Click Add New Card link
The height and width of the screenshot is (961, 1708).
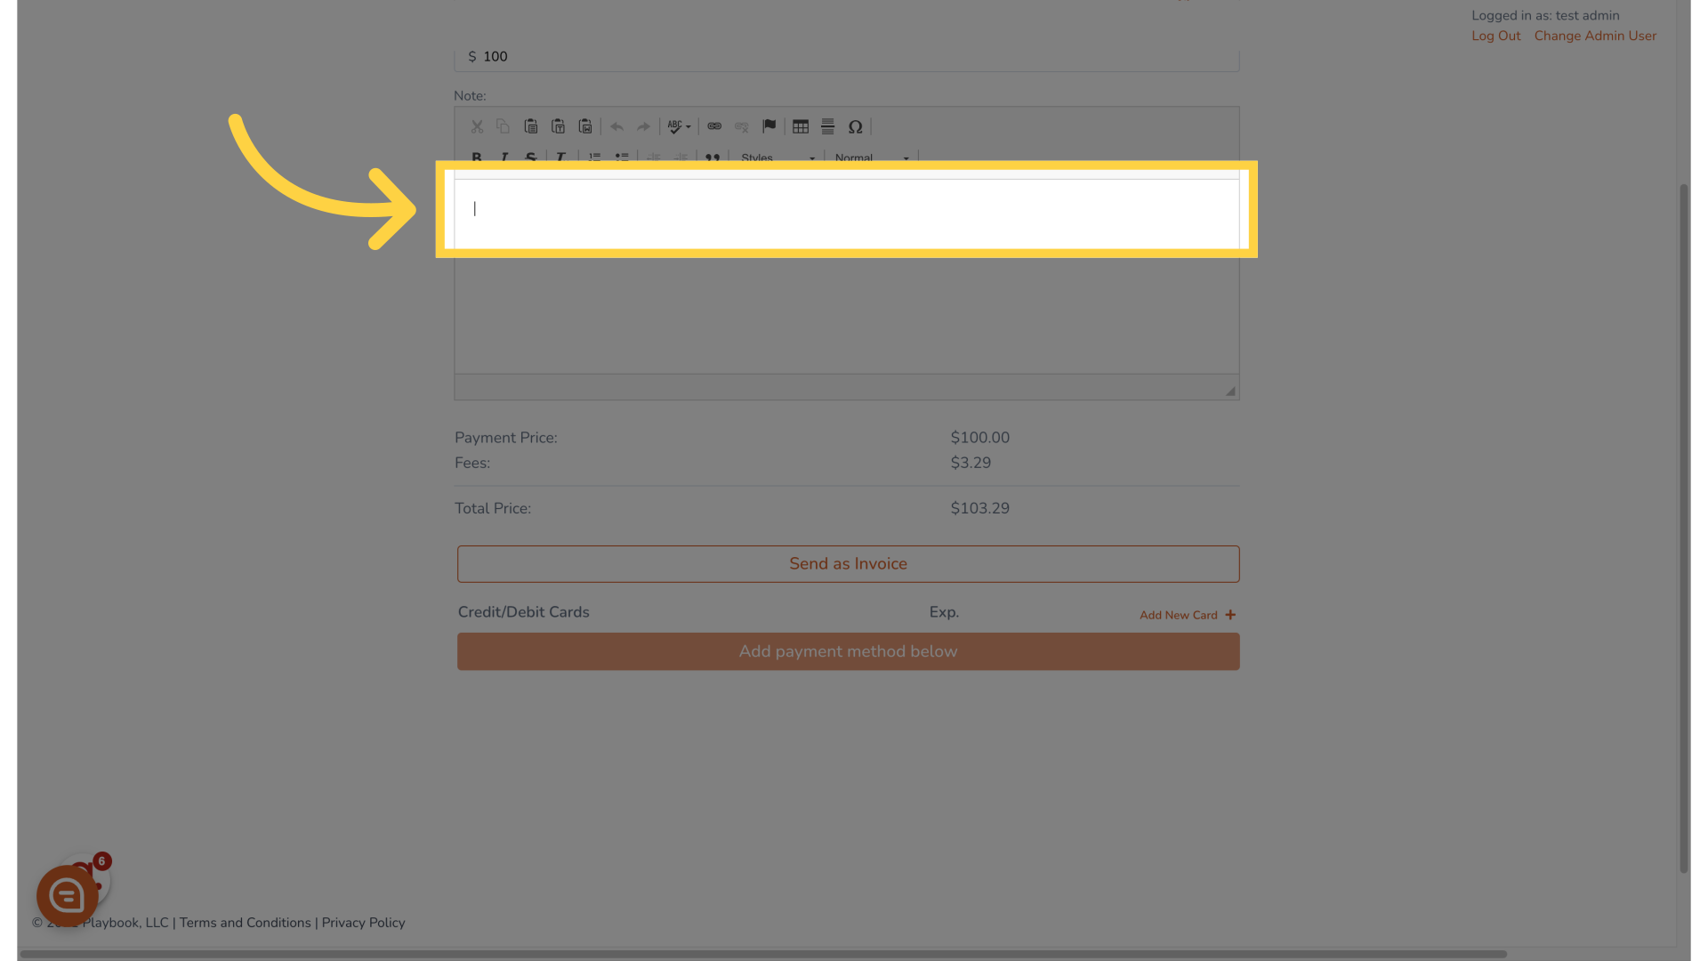tap(1189, 615)
